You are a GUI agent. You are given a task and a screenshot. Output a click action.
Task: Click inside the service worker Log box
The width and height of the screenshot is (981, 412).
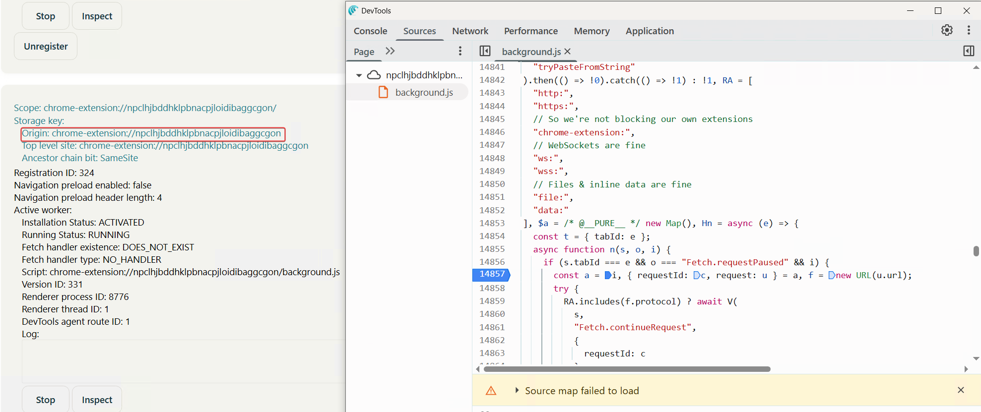click(x=184, y=361)
